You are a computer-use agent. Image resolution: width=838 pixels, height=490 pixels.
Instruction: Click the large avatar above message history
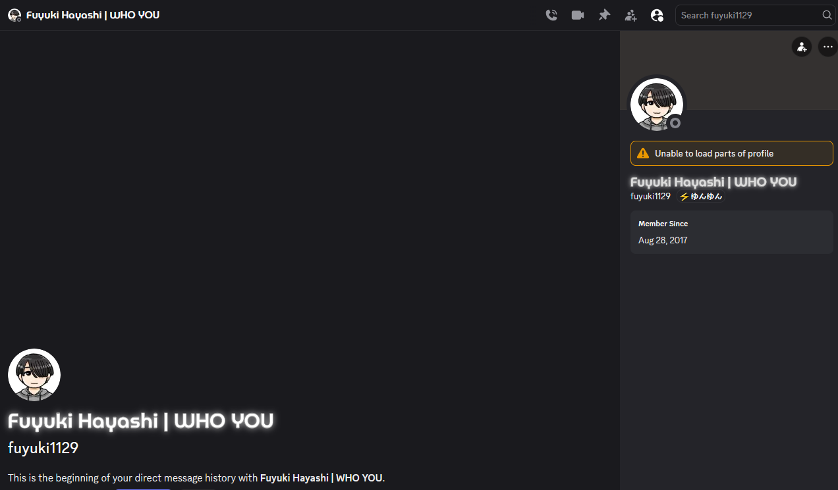point(34,375)
